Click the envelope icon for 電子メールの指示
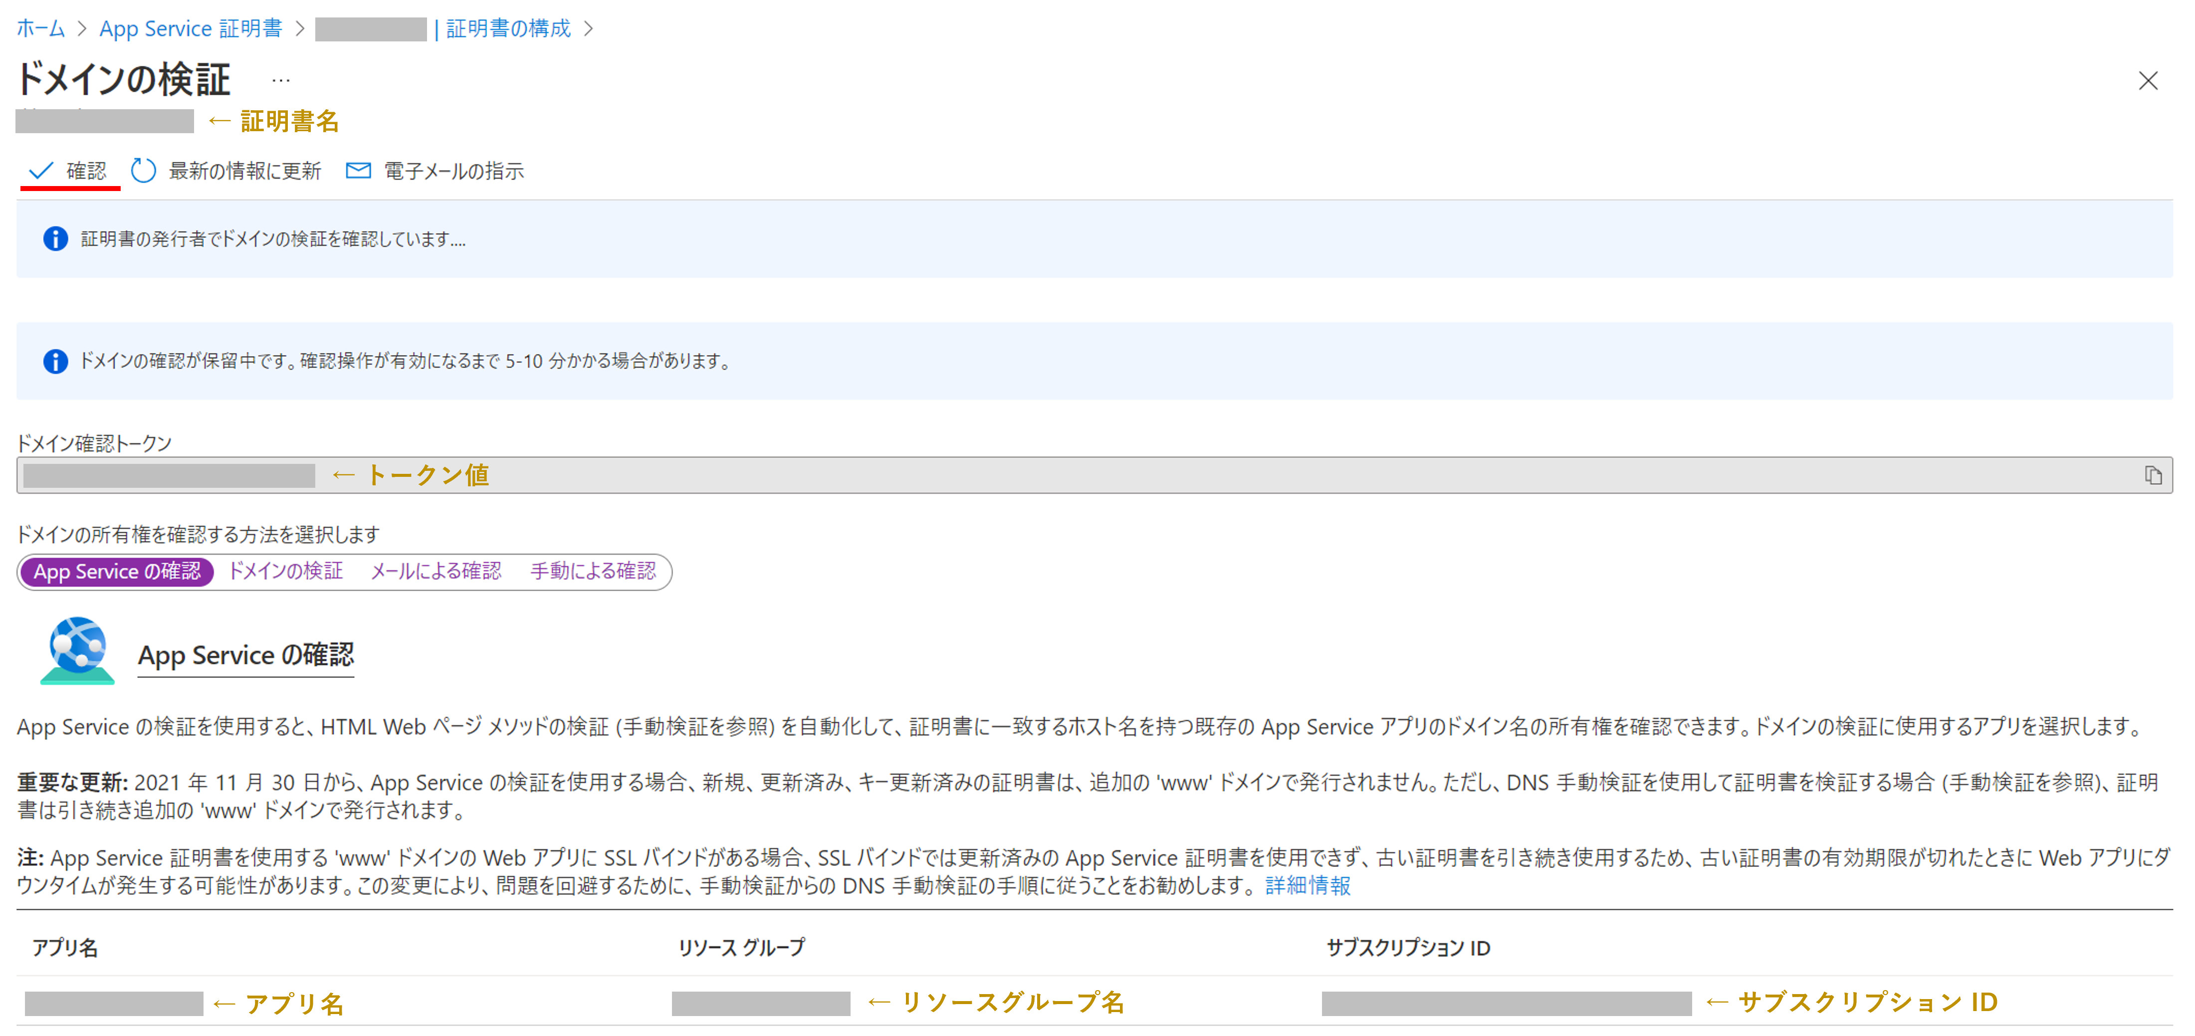Screen dimensions: 2195x1036 357,170
